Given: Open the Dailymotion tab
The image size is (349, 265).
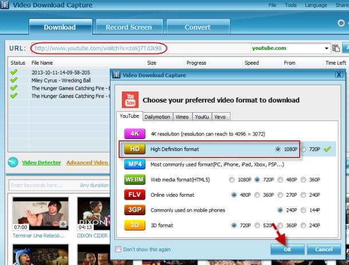Looking at the screenshot, I should click(x=157, y=117).
